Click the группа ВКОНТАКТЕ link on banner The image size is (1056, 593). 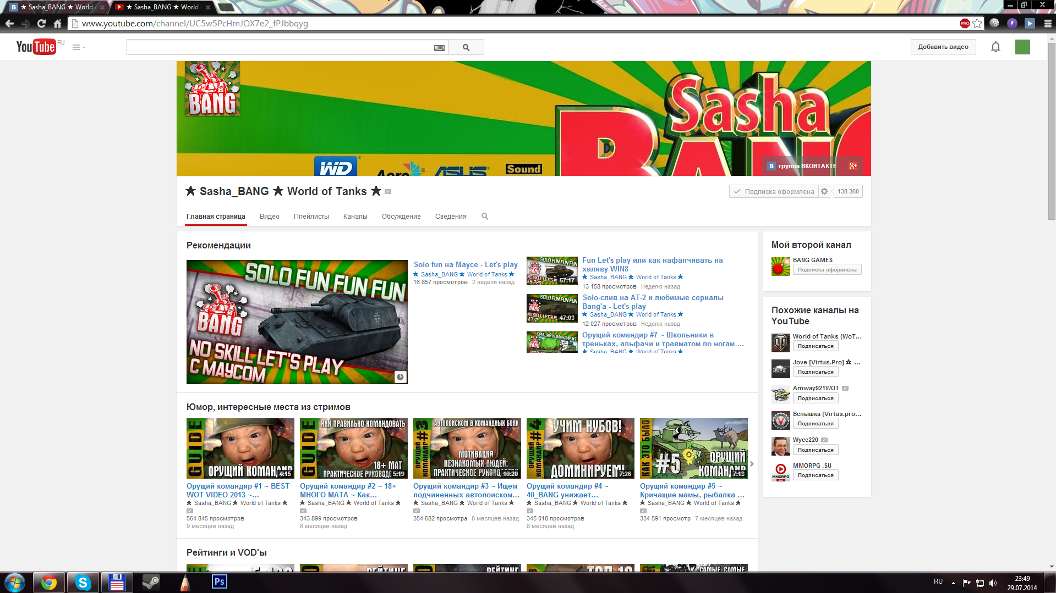802,166
